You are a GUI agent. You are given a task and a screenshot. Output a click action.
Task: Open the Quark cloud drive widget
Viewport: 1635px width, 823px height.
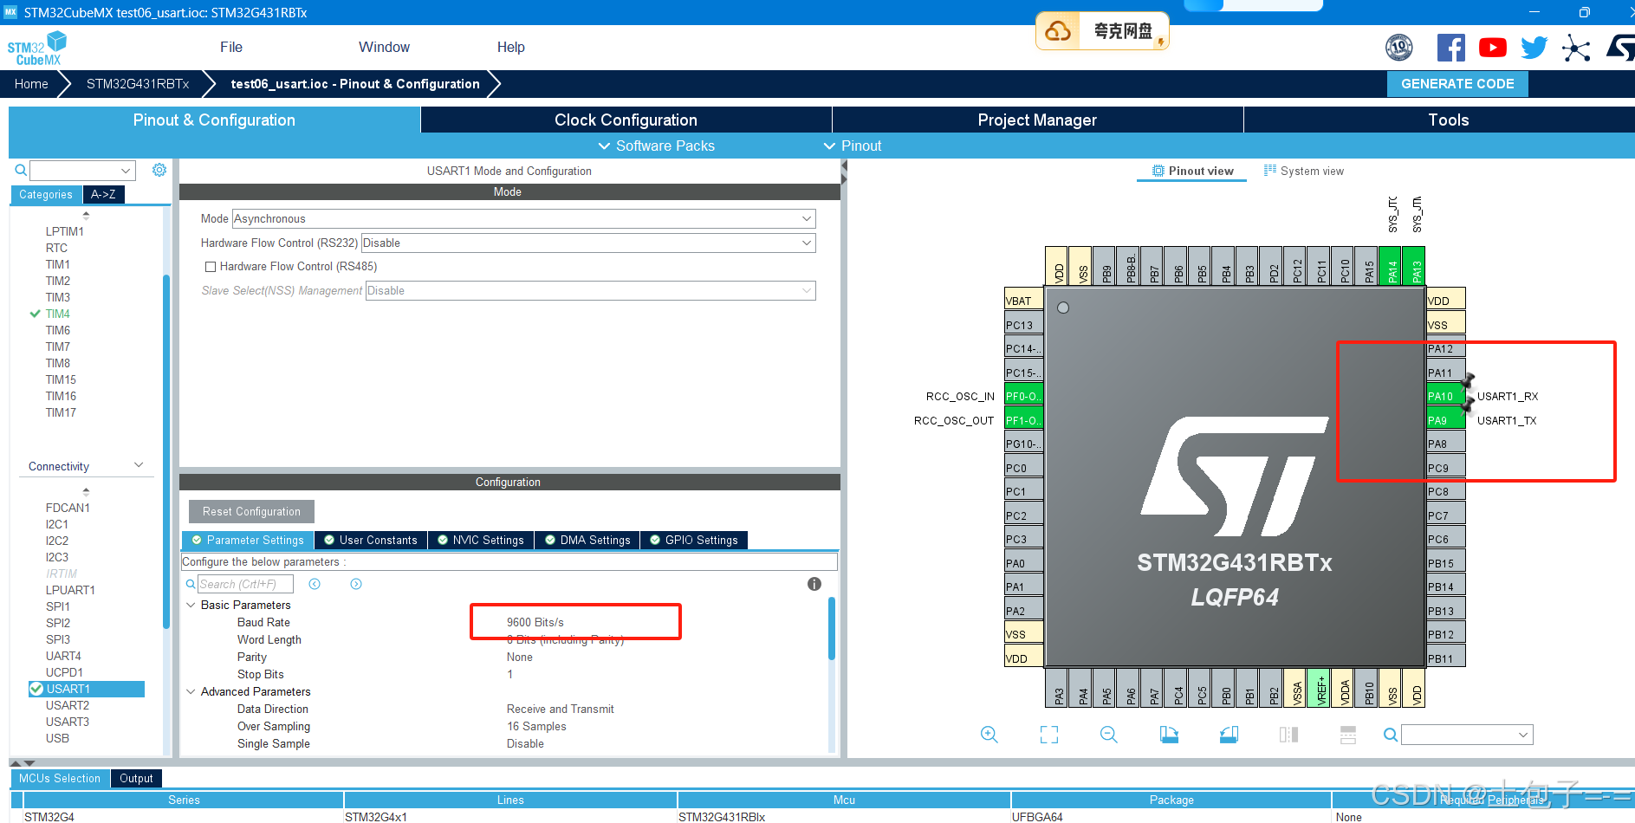(x=1102, y=31)
